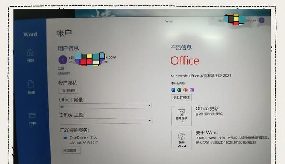Open the 更新选项 update options button
This screenshot has width=285, height=164.
click(x=181, y=116)
